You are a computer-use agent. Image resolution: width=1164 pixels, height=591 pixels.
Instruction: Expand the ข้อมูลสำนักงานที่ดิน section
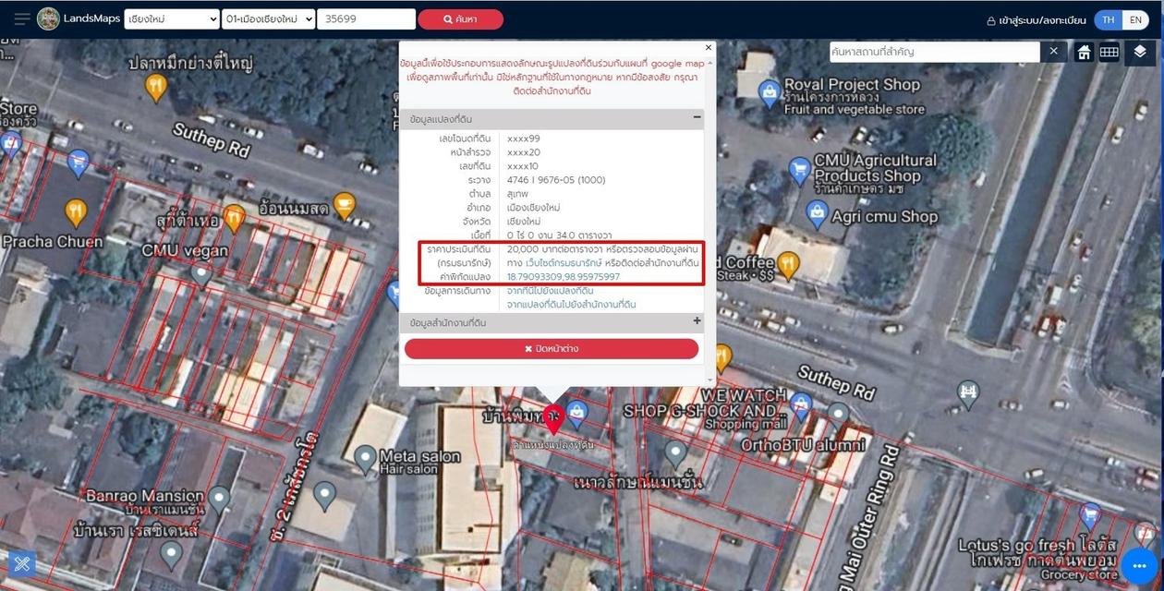click(x=697, y=322)
